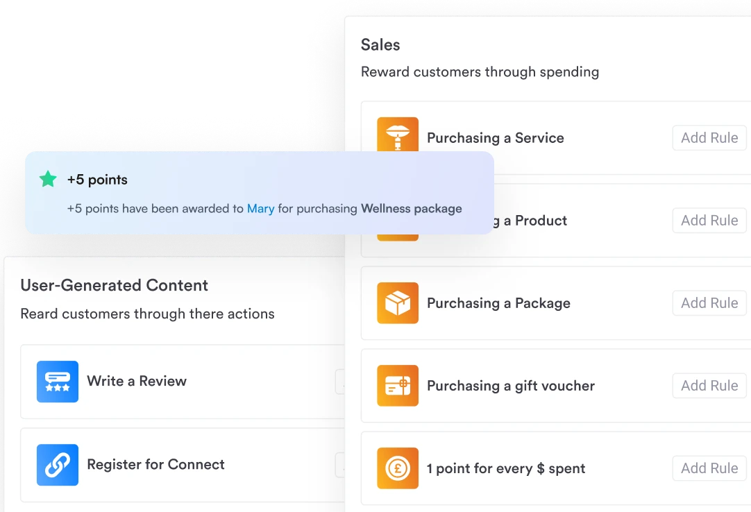Click the coin icon for points per spend
The image size is (751, 512).
(398, 468)
